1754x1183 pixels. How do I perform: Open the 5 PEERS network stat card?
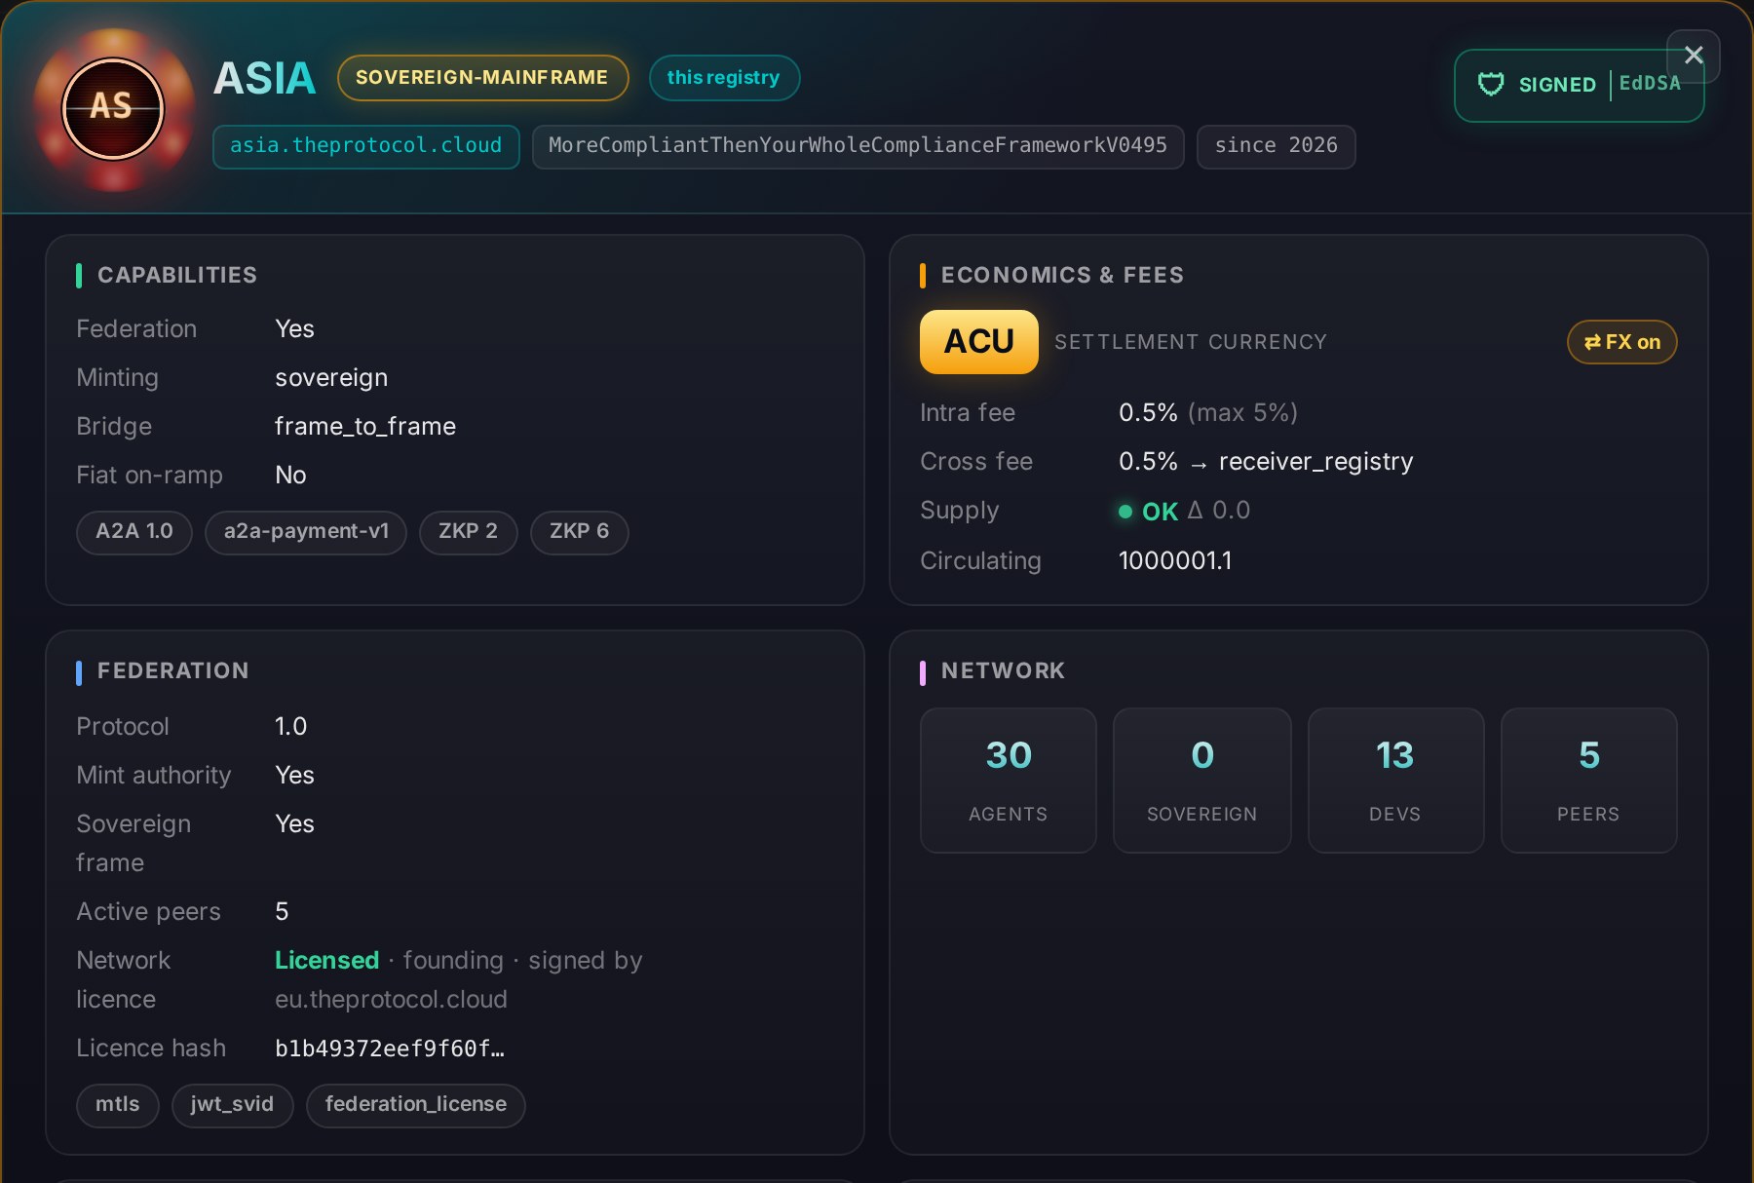coord(1588,781)
